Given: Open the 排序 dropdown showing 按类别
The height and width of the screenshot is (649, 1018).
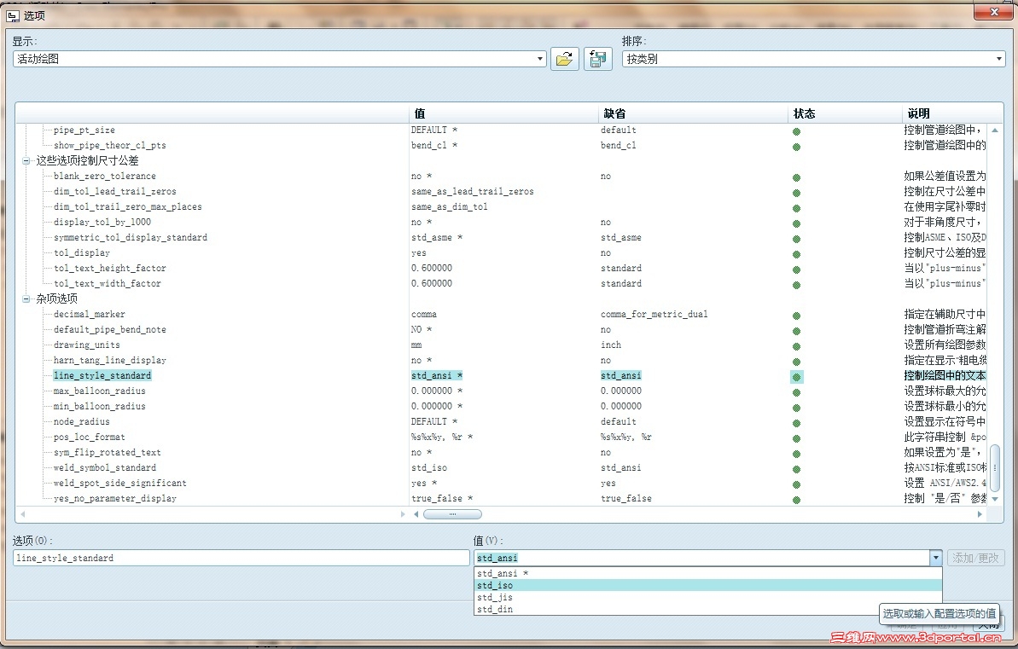Looking at the screenshot, I should [813, 59].
